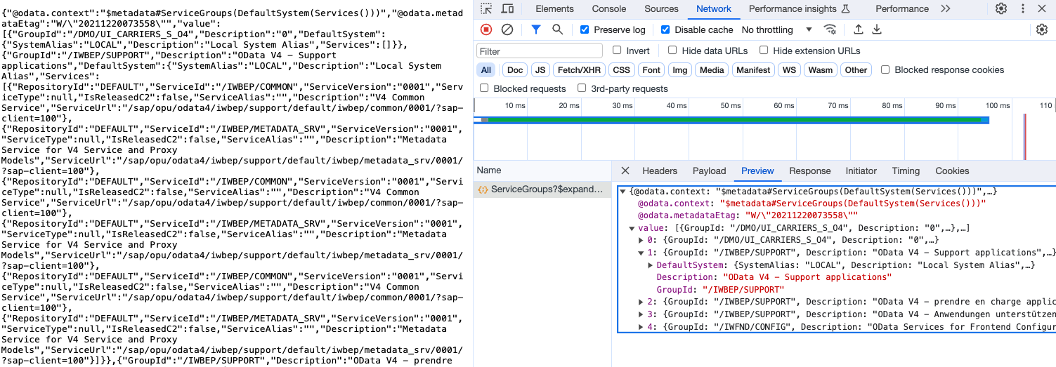Filter requests by CSS type
Viewport: 1056px width, 367px height.
(x=621, y=69)
